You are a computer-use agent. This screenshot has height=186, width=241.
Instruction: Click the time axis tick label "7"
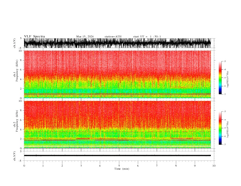(157, 166)
